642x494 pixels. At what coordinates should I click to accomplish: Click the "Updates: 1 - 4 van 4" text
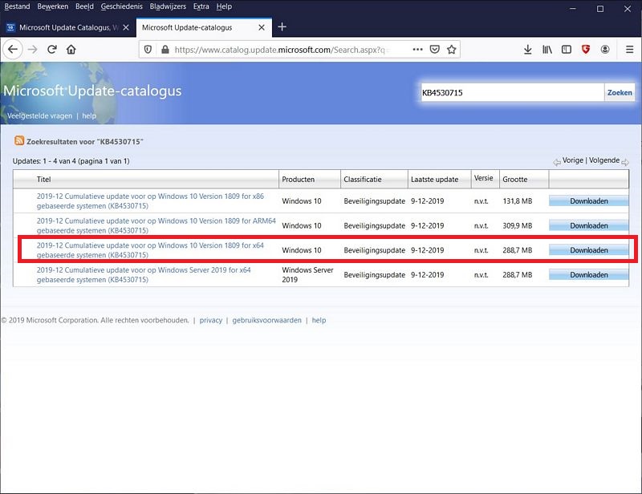point(44,161)
